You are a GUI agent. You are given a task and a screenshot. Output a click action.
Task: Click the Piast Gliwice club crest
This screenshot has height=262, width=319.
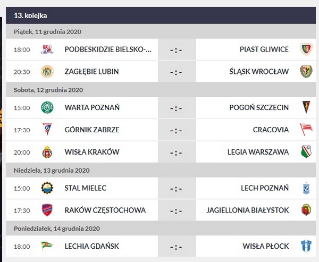pyautogui.click(x=305, y=49)
